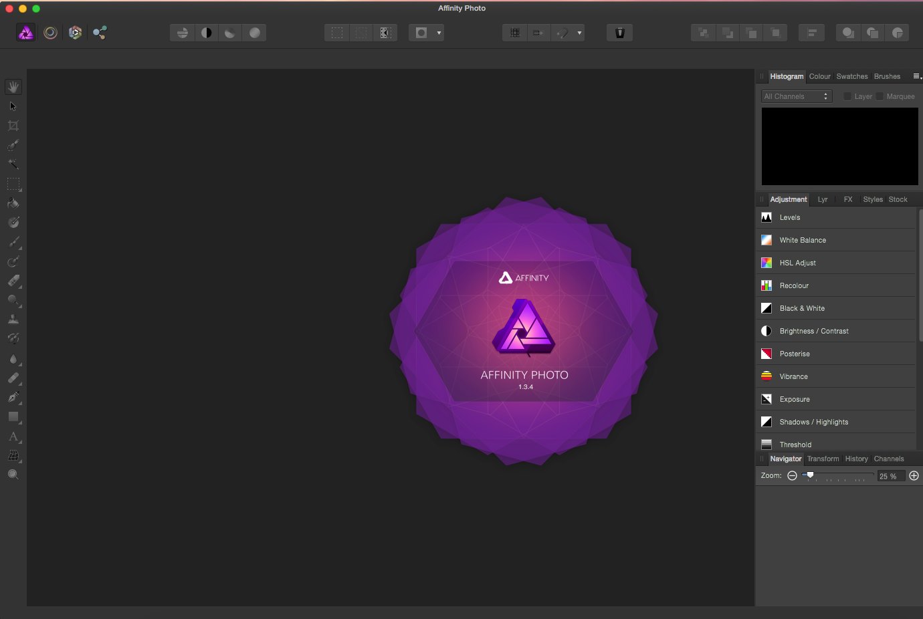Add a Vibrance adjustment
The height and width of the screenshot is (619, 923).
(836, 376)
